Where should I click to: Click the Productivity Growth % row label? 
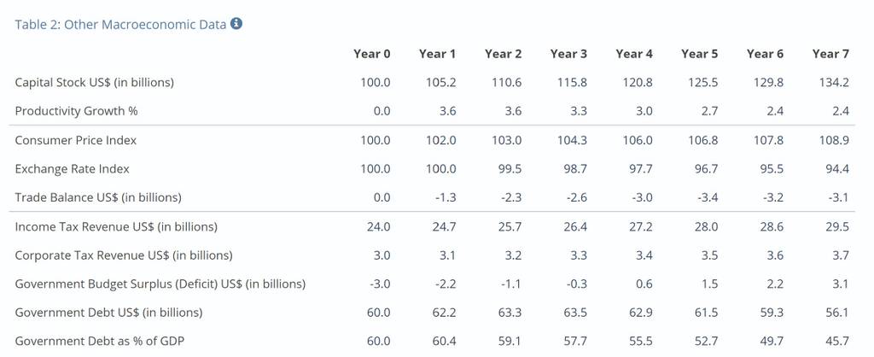[x=76, y=111]
